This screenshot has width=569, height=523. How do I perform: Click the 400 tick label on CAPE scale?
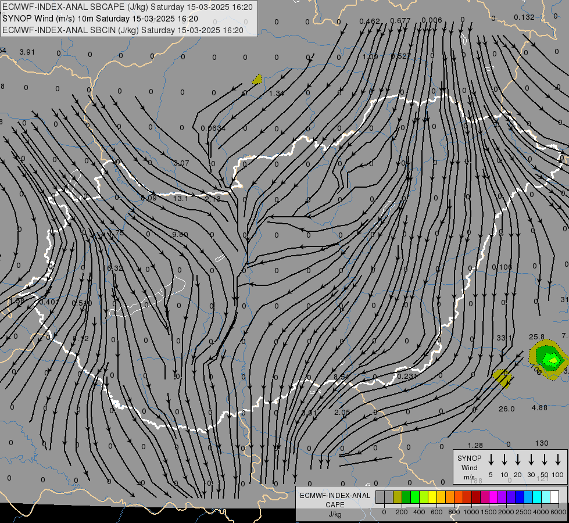pyautogui.click(x=419, y=512)
